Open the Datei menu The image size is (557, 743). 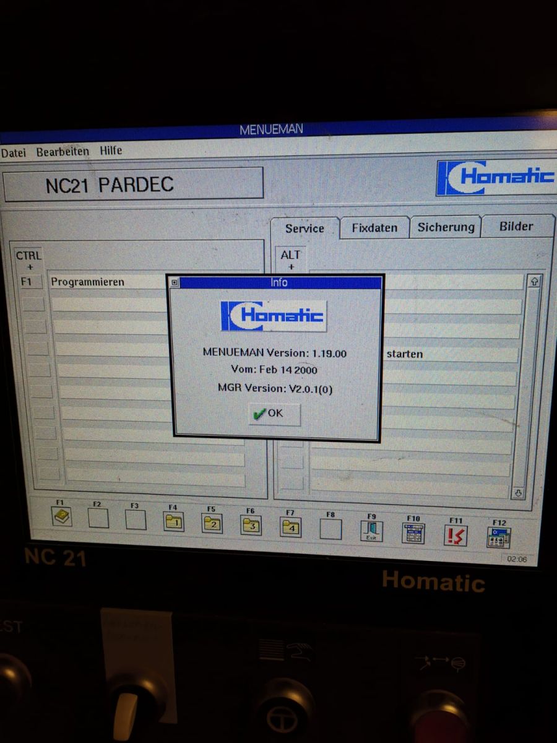[13, 152]
